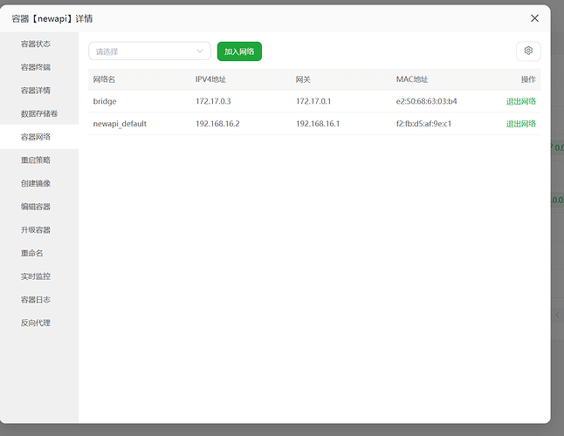Click the IPv4 address 172.17.0.3

[x=213, y=101]
